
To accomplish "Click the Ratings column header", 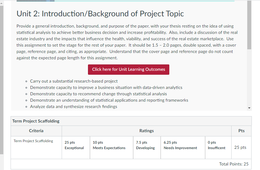I will [x=147, y=131].
